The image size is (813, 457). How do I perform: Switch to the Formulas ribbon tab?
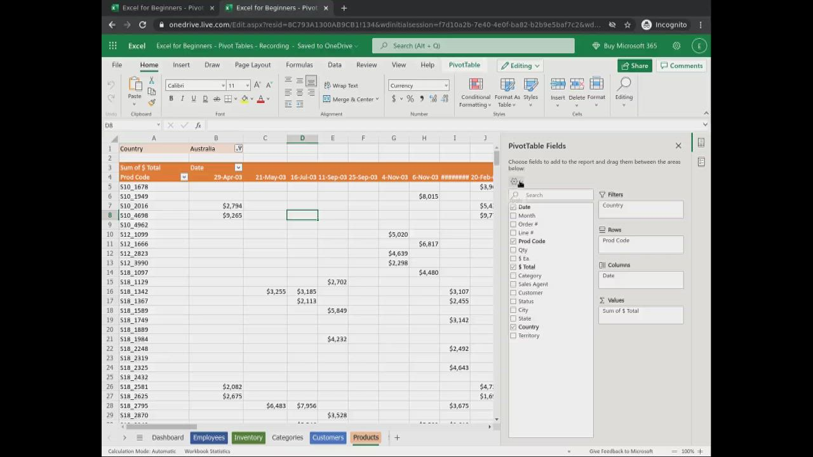coord(299,65)
